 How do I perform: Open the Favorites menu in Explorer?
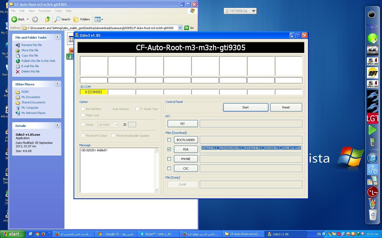[45, 11]
